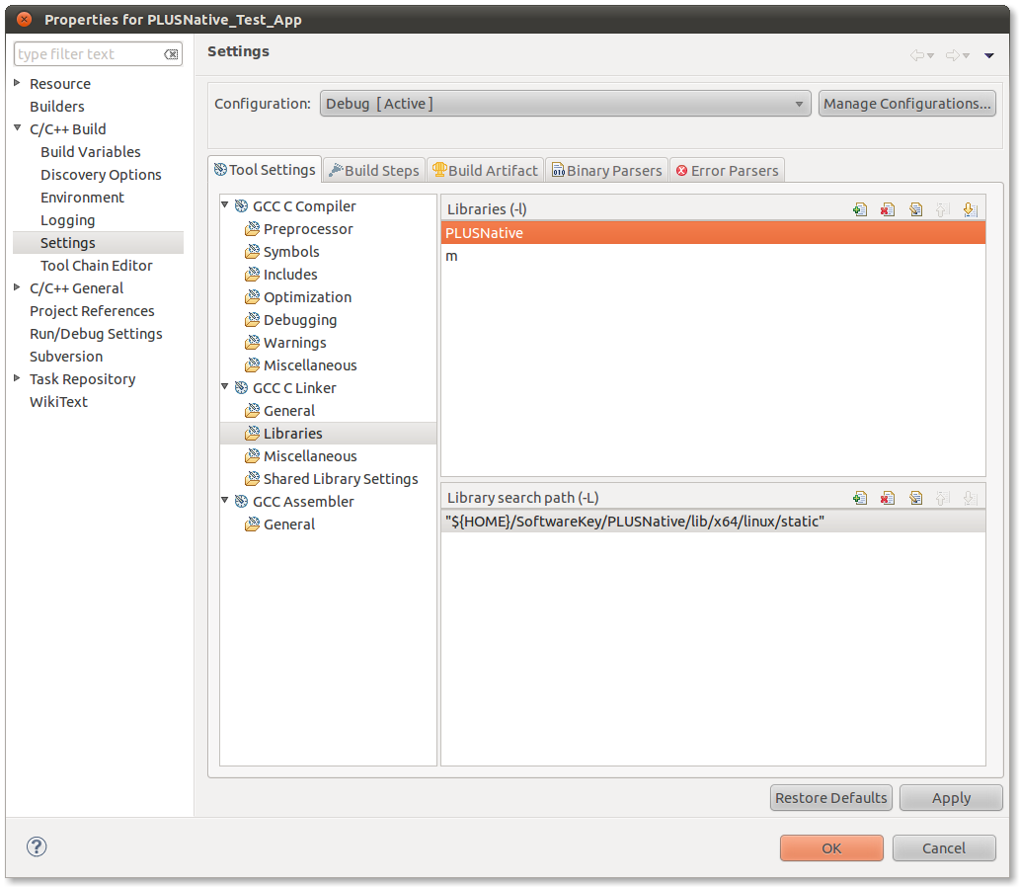Select General under GCC C Linker
1019x887 pixels.
click(x=289, y=411)
